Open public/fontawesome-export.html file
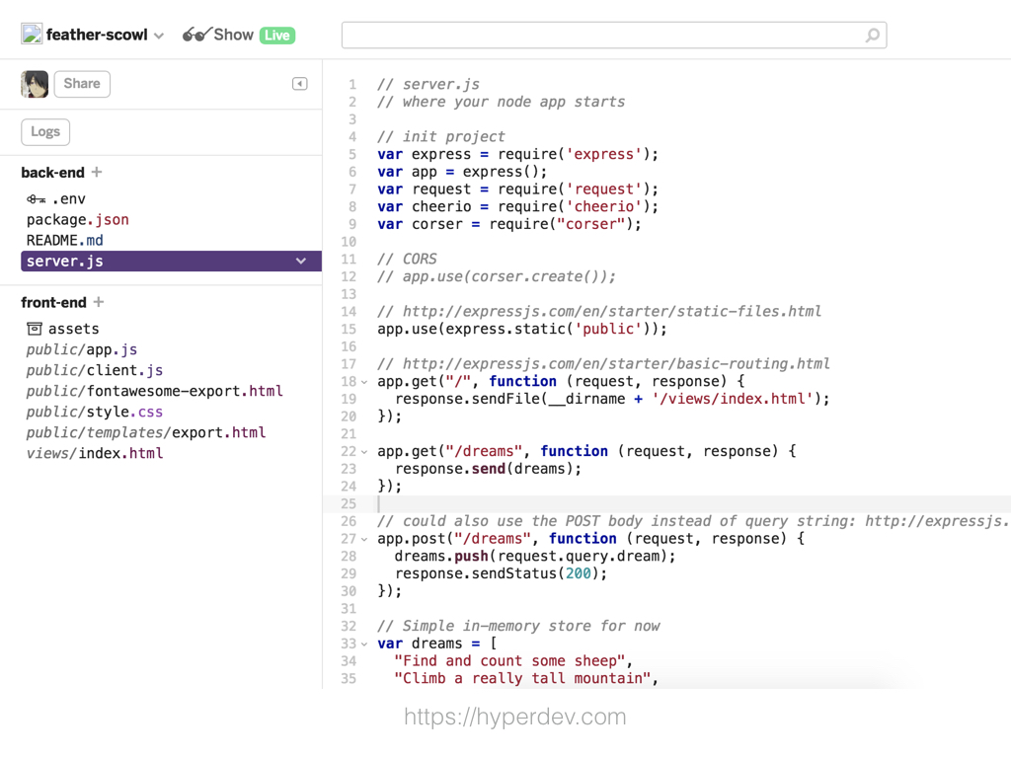This screenshot has height=758, width=1011. click(x=154, y=391)
